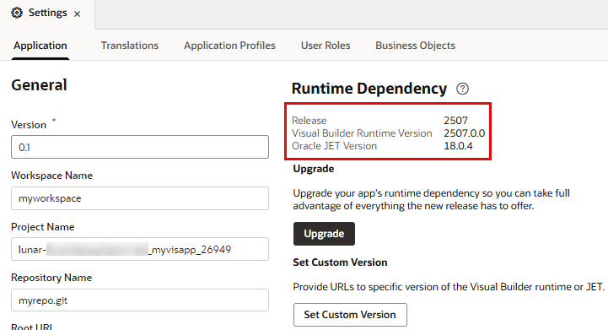Screen dimensions: 608x330
Task: Open the Application Profiles tab
Action: [x=229, y=46]
